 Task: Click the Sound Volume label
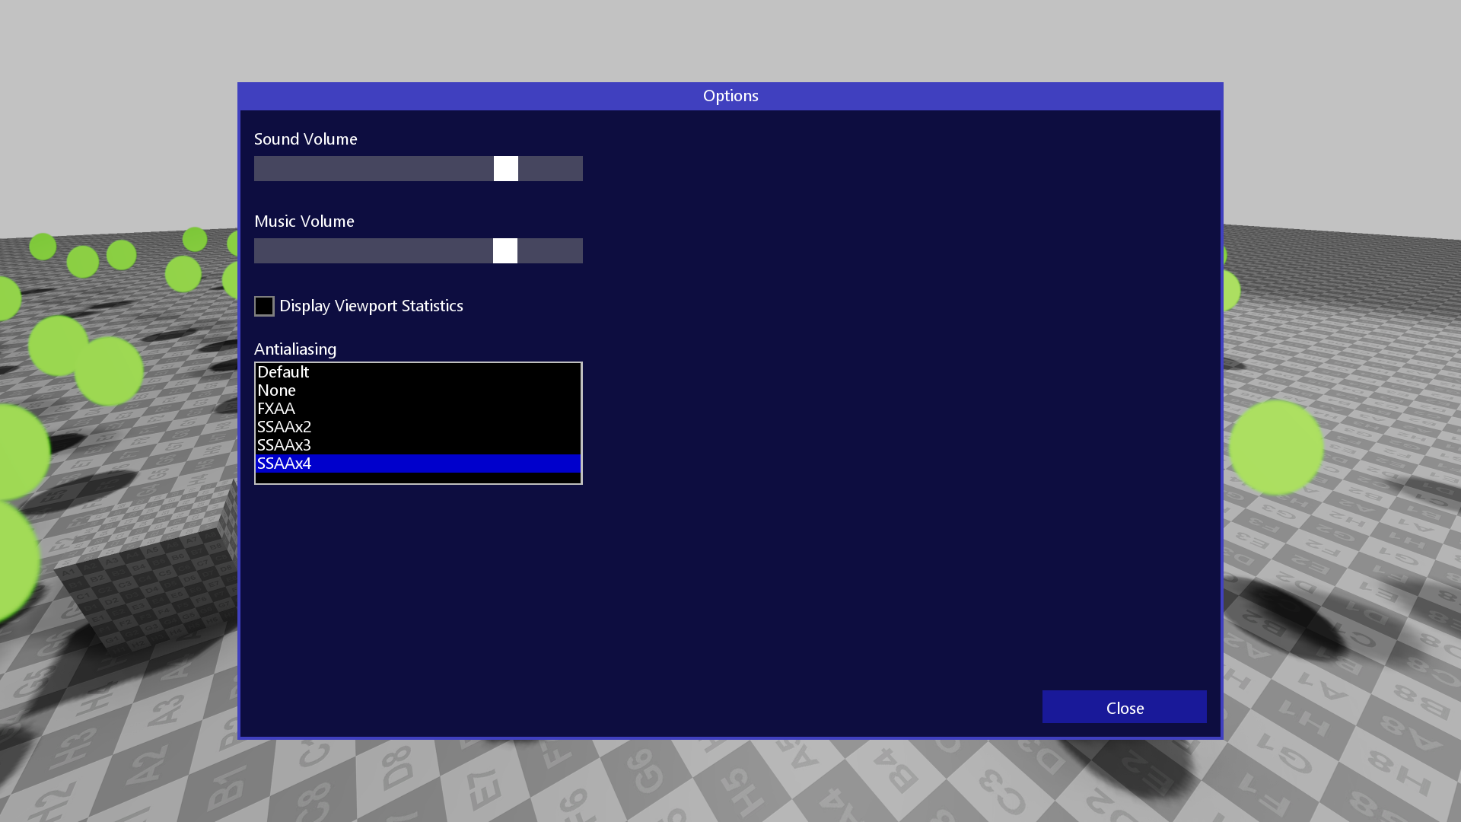click(305, 139)
